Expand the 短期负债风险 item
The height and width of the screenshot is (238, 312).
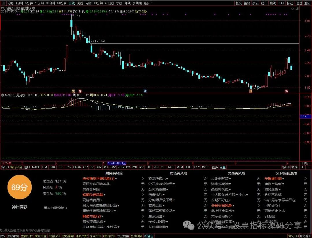tap(143, 195)
